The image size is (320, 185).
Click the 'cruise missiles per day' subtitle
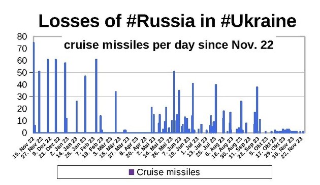click(x=169, y=45)
